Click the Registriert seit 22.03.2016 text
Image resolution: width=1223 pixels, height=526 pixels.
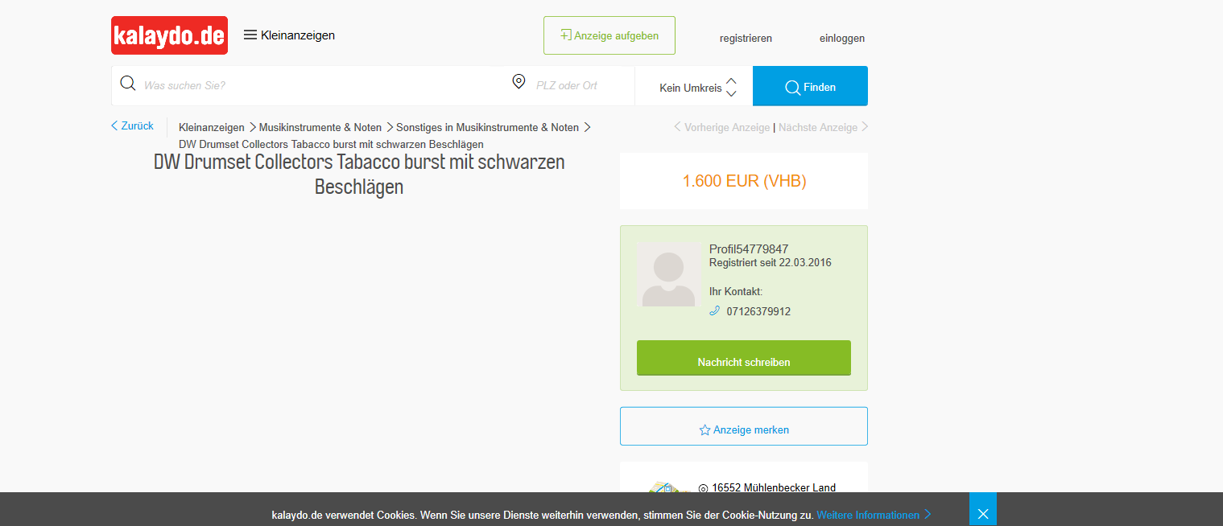pyautogui.click(x=771, y=263)
